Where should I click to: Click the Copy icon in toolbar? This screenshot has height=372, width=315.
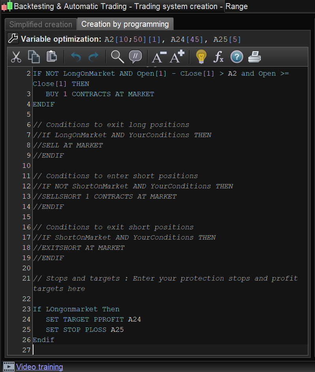coord(34,57)
